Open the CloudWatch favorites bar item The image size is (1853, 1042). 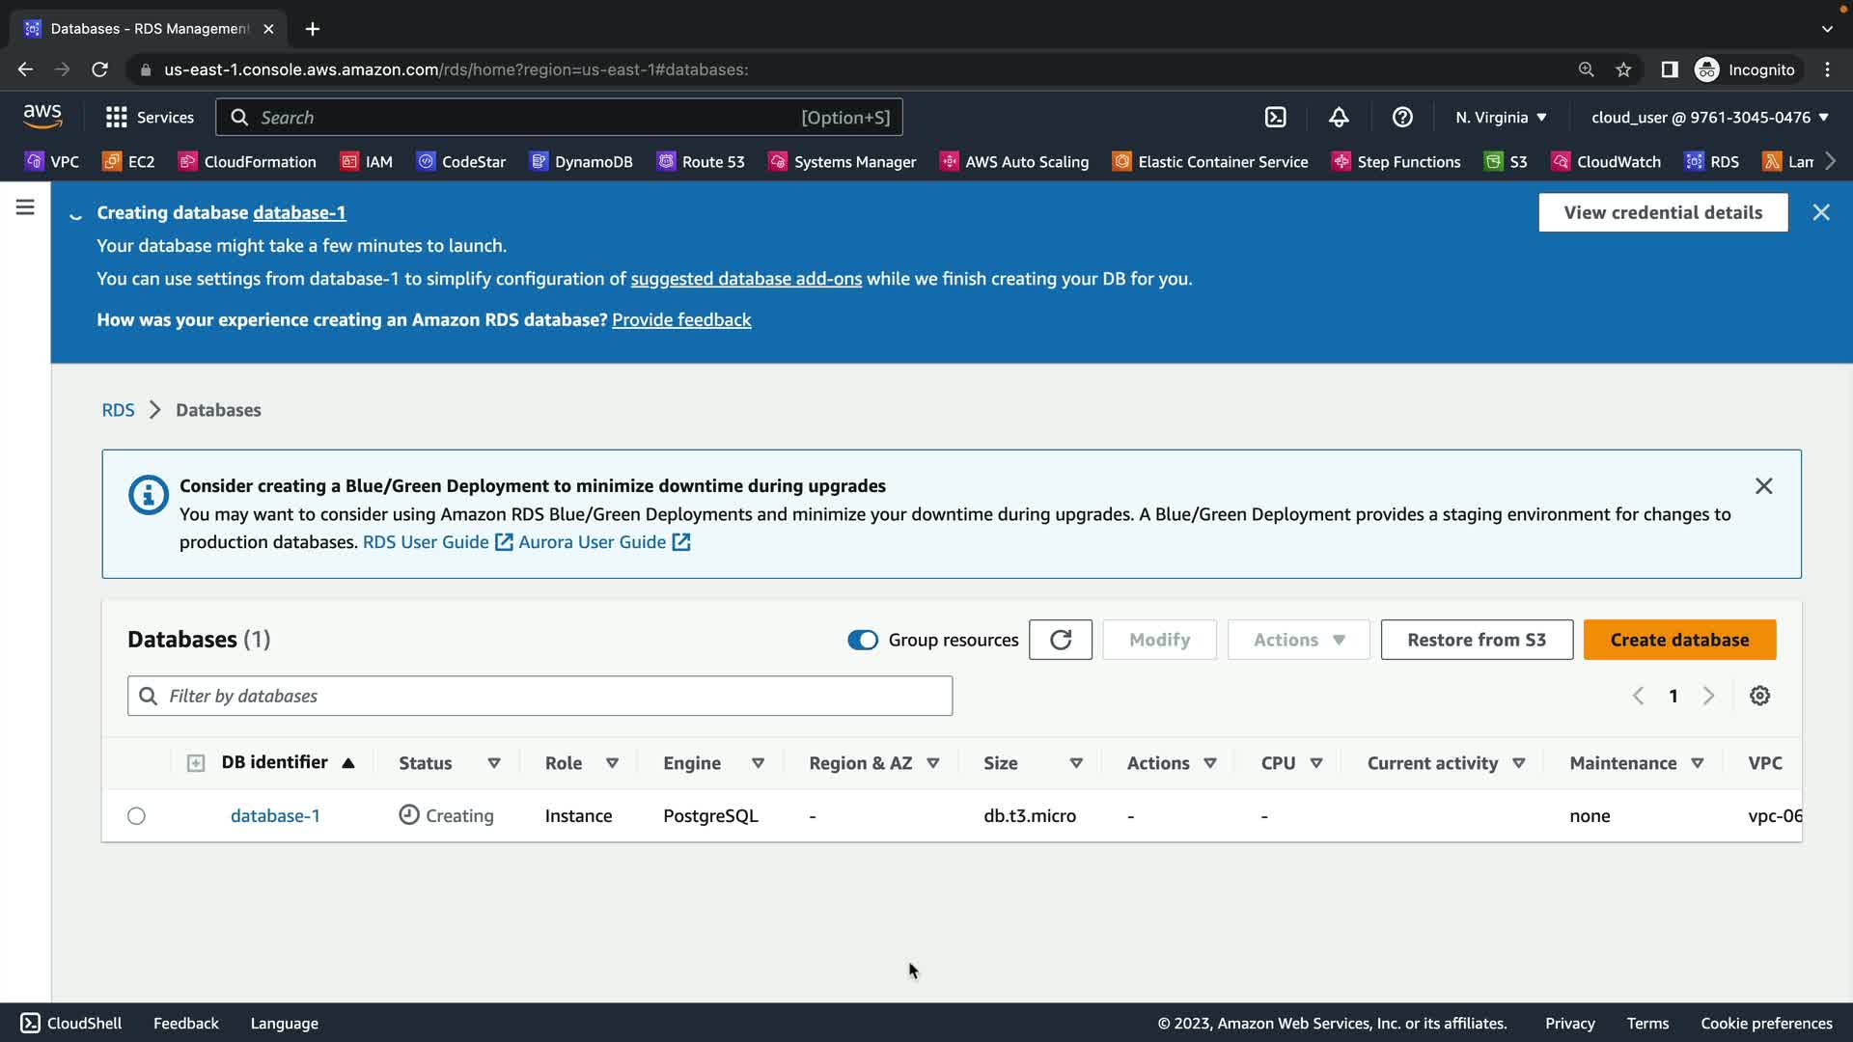[x=1606, y=162]
